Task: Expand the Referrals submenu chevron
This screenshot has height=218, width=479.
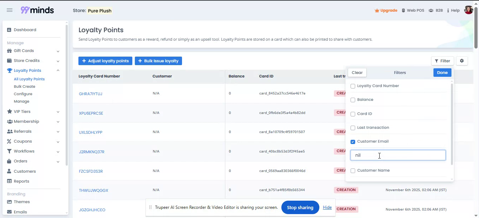Action: [58, 132]
